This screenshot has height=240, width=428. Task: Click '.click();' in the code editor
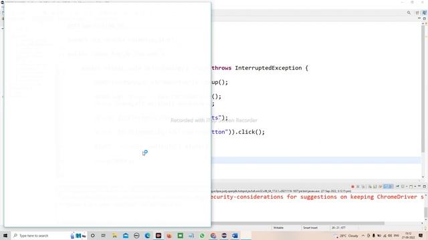[x=249, y=132]
